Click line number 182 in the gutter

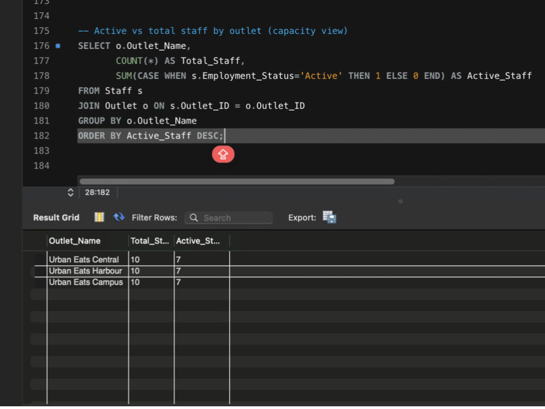(x=41, y=136)
